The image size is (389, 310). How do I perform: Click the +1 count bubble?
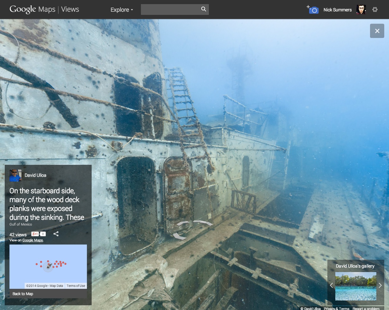pyautogui.click(x=43, y=234)
